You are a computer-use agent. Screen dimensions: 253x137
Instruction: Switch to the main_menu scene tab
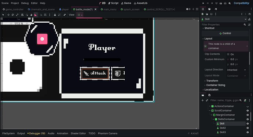109,9
